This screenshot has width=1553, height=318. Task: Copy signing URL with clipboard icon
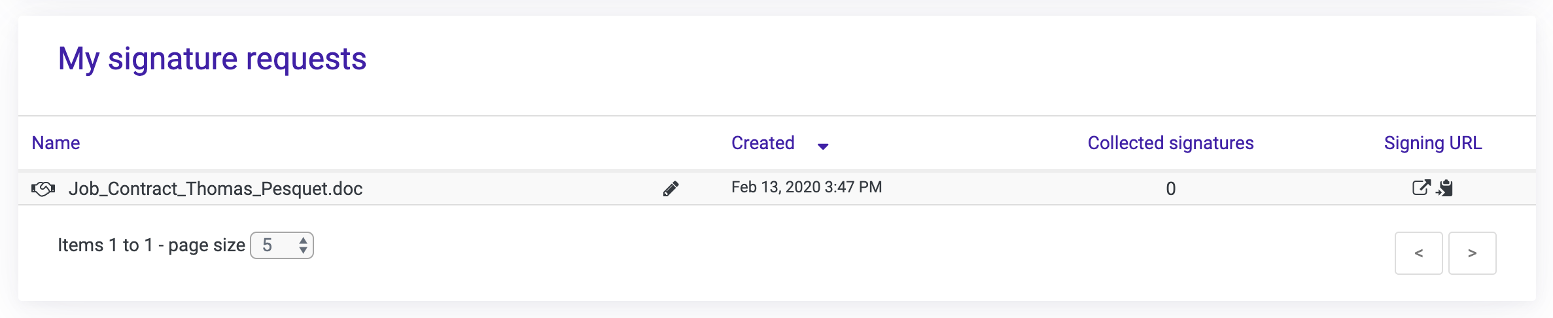(1445, 188)
